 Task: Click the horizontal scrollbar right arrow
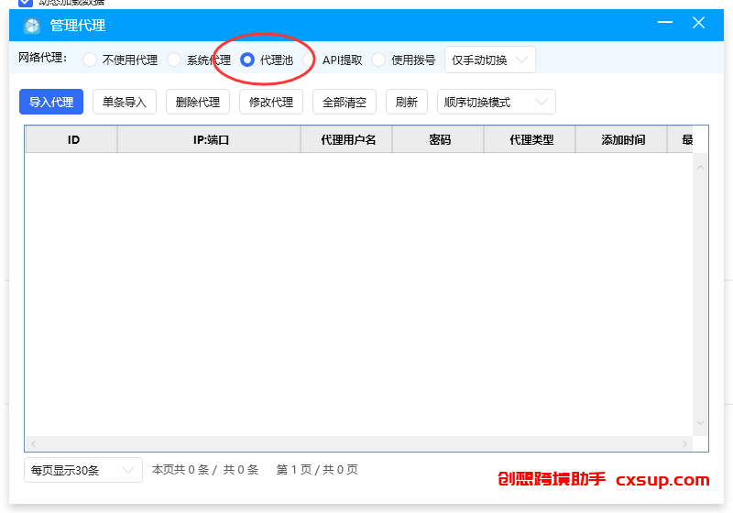pyautogui.click(x=684, y=443)
